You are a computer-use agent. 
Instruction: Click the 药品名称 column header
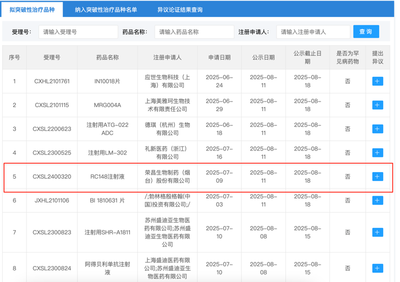coord(107,58)
